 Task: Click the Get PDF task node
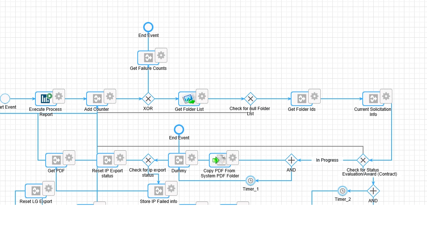point(56,160)
